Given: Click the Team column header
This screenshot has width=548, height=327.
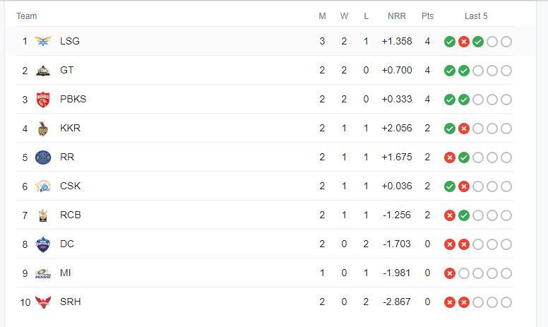Looking at the screenshot, I should point(27,16).
